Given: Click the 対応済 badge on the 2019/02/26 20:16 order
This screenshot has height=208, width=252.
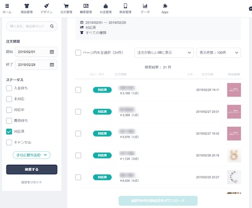Looking at the screenshot, I should click(102, 155).
